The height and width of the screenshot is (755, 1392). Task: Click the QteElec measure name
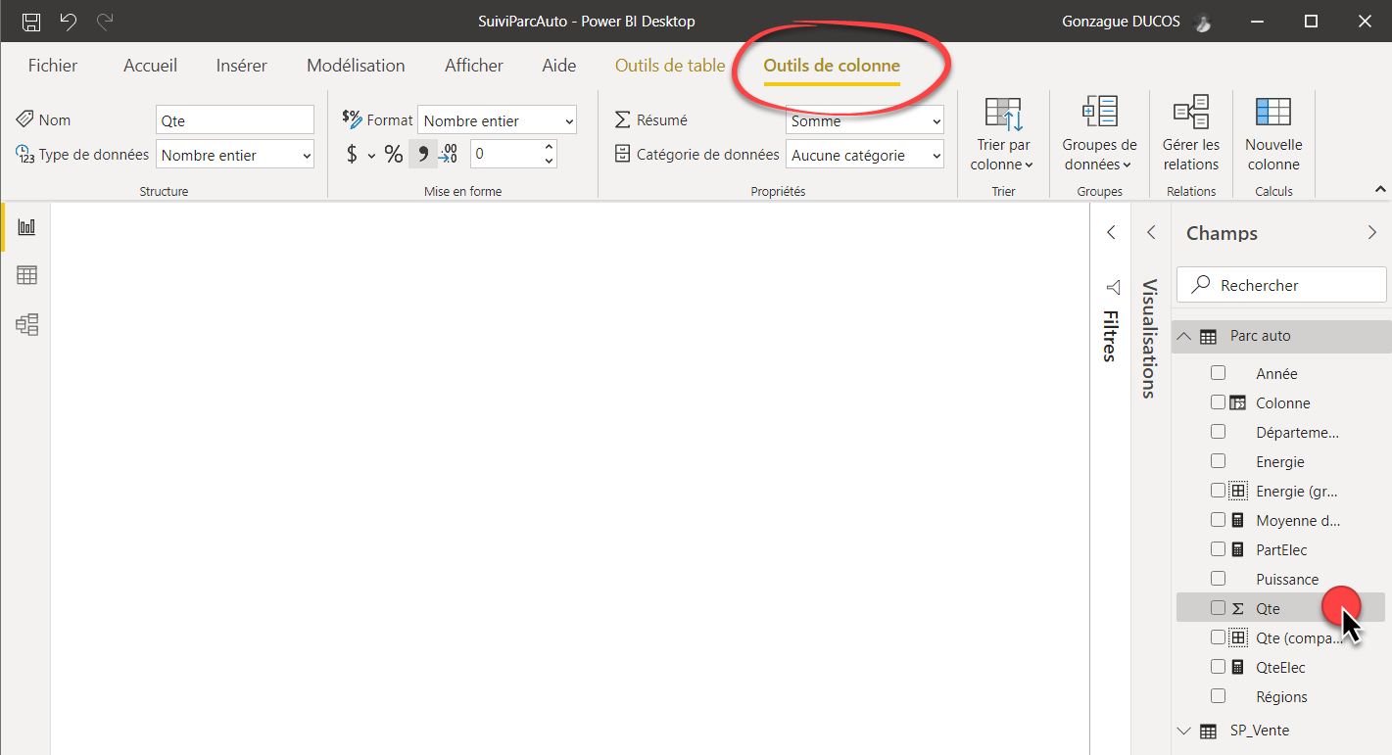point(1280,667)
